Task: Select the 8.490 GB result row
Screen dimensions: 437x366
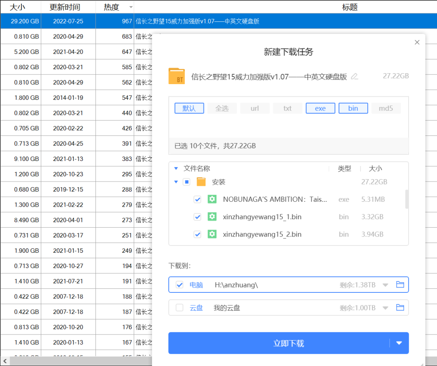Action: point(76,220)
